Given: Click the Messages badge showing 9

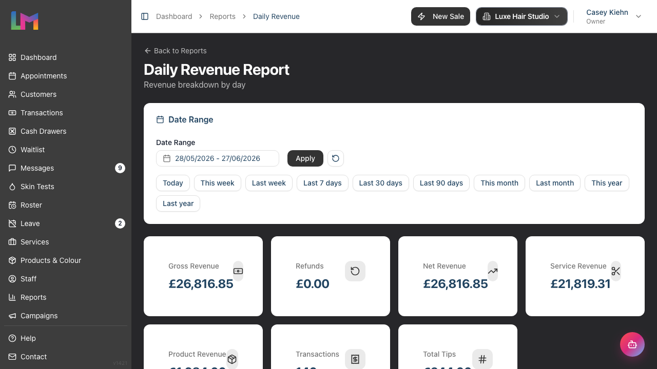Looking at the screenshot, I should point(120,168).
